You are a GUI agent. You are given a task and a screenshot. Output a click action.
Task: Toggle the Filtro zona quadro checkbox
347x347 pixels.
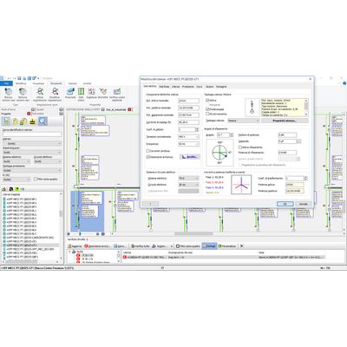(36, 179)
